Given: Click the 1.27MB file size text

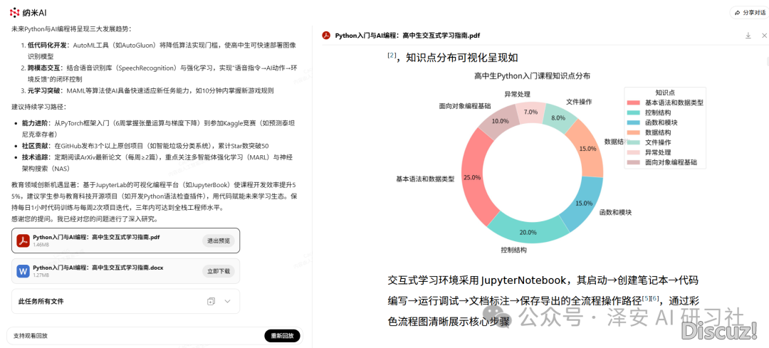Looking at the screenshot, I should (x=41, y=275).
